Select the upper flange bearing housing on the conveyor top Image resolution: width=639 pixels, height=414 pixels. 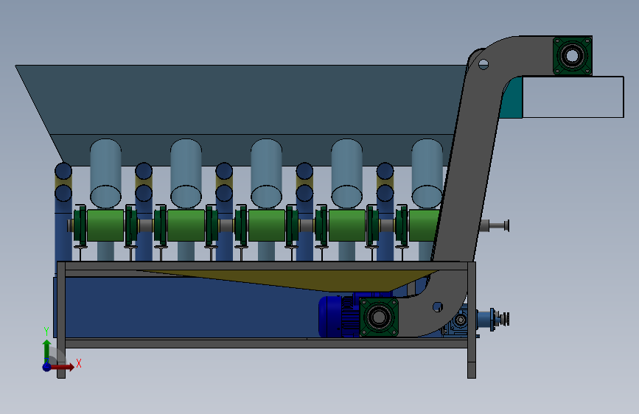pos(573,56)
